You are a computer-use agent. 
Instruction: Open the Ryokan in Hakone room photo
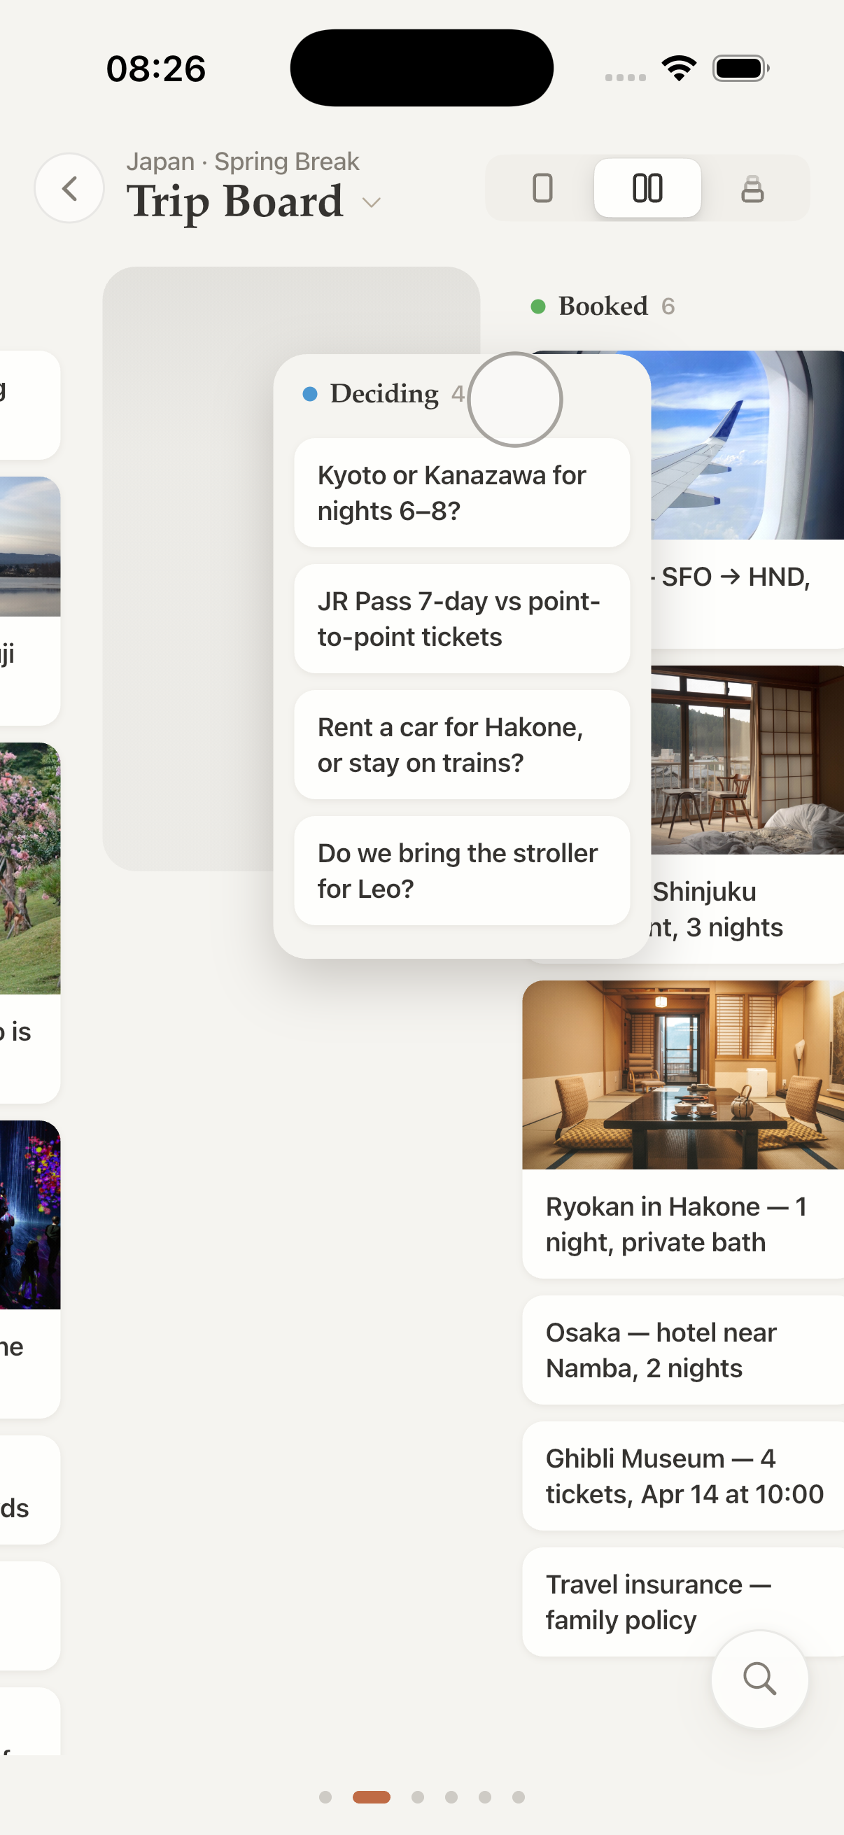(x=682, y=1075)
